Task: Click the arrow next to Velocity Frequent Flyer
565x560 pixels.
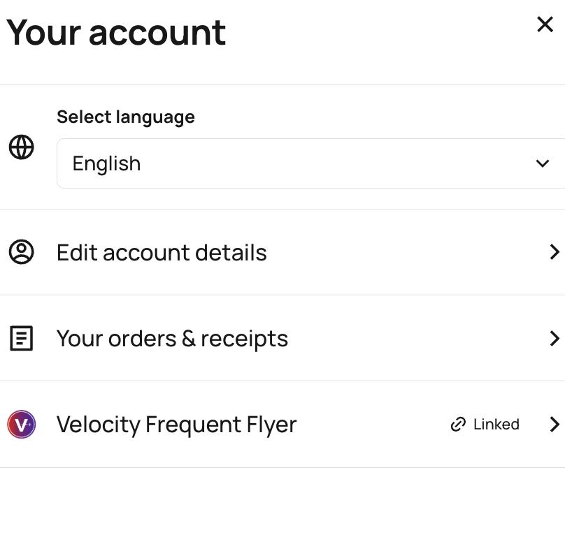Action: click(554, 425)
